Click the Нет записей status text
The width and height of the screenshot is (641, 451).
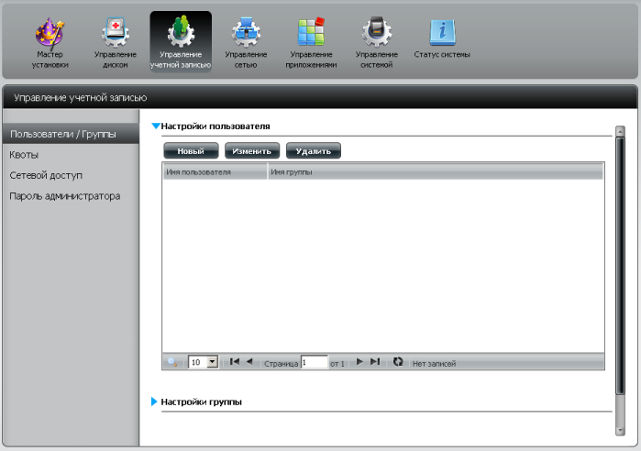(x=434, y=364)
